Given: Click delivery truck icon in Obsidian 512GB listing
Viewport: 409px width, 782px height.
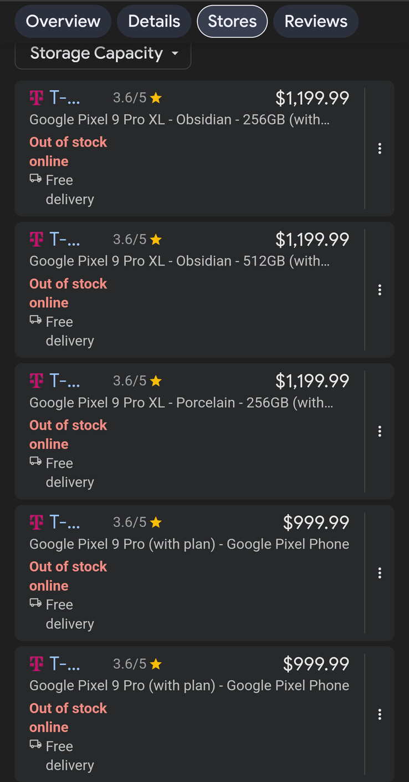Looking at the screenshot, I should pos(35,319).
